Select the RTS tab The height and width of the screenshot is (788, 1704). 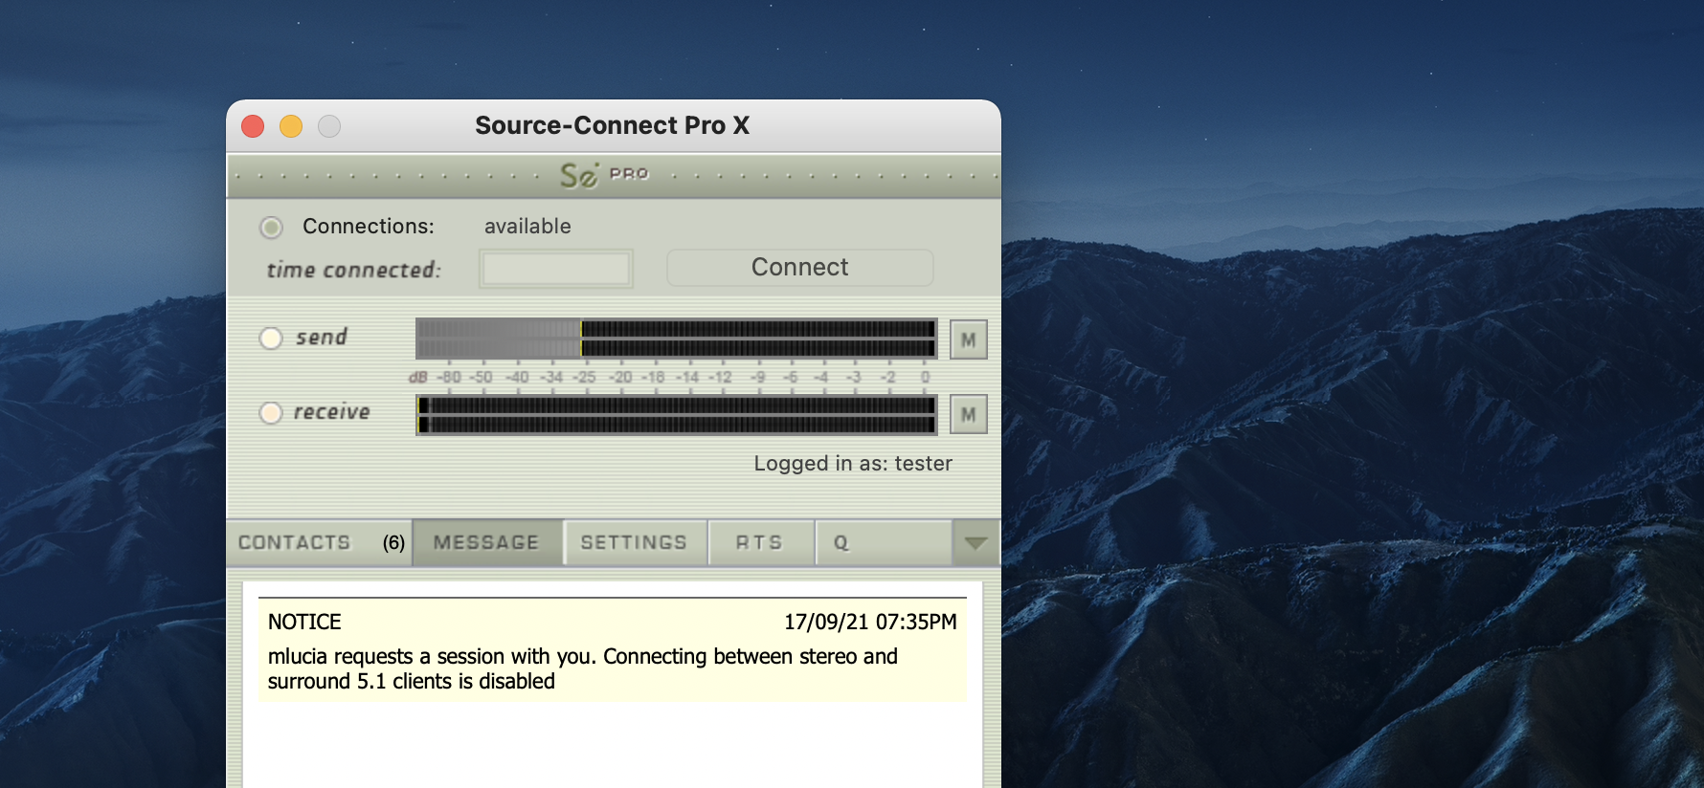click(759, 543)
